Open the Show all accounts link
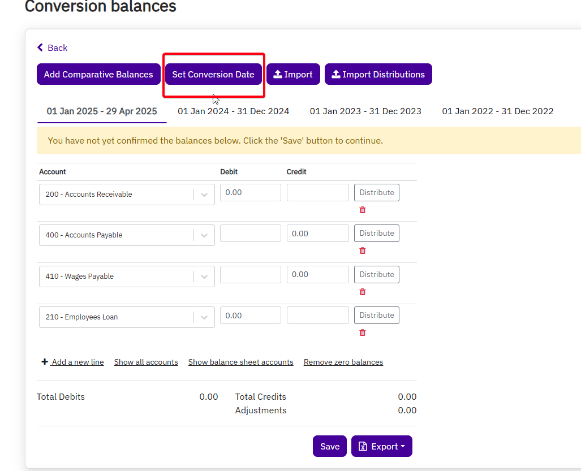Image resolution: width=581 pixels, height=471 pixels. click(x=146, y=362)
